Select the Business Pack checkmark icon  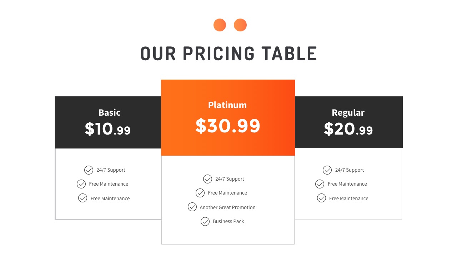205,222
